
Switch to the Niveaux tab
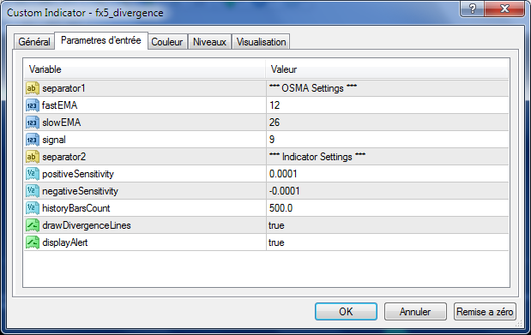(209, 42)
